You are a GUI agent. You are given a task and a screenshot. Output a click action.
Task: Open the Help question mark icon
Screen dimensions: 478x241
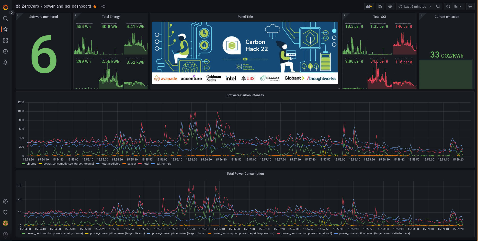5,234
